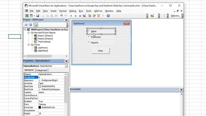
Task: Select the Reports option button
Action: click(x=89, y=42)
